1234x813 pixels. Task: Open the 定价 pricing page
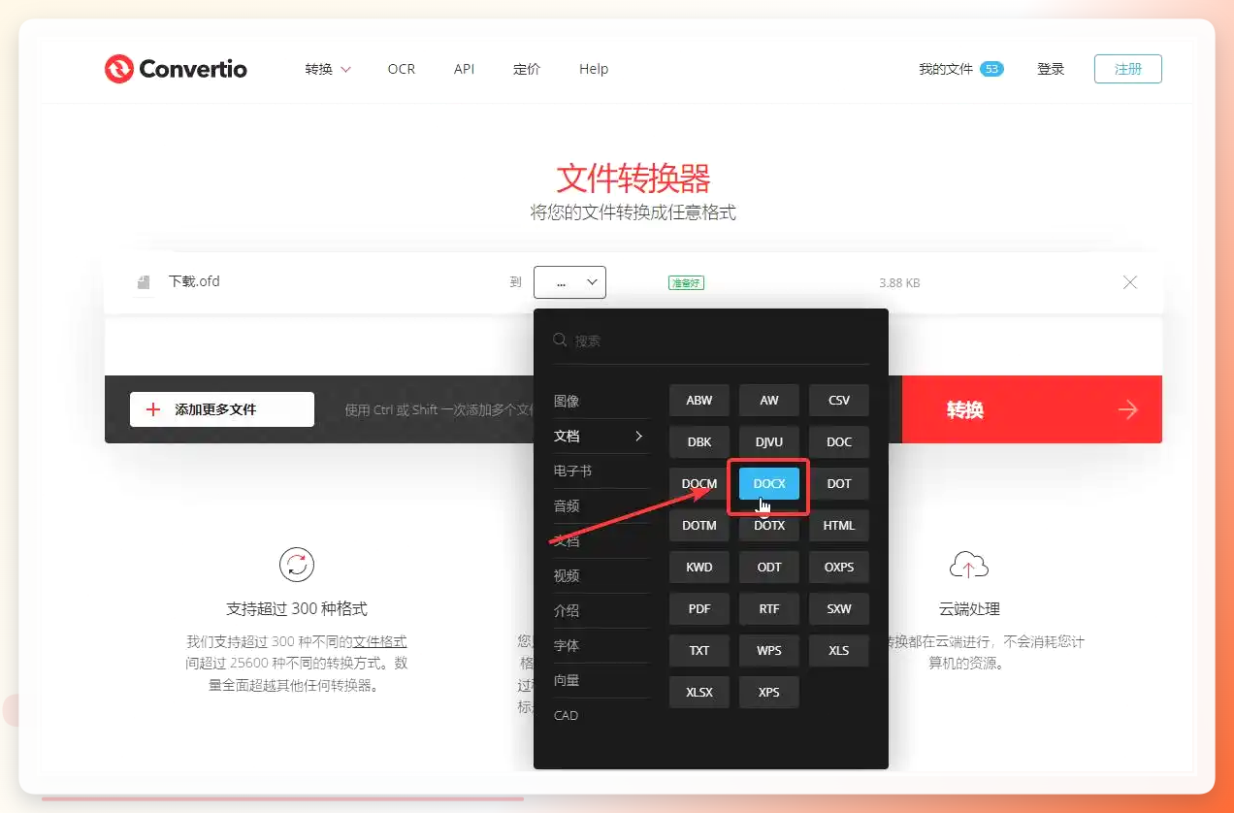[x=527, y=69]
